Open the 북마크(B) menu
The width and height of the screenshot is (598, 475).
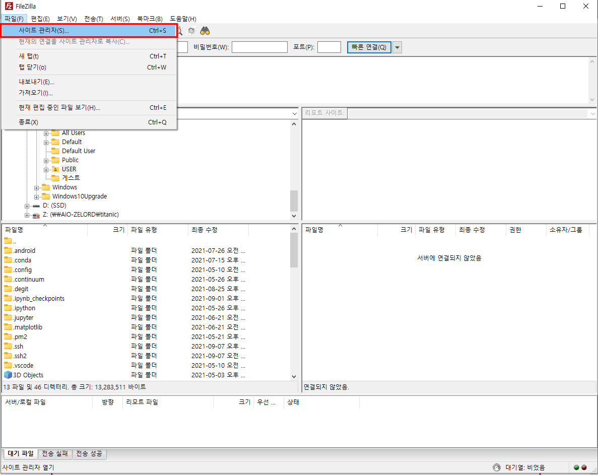(150, 19)
